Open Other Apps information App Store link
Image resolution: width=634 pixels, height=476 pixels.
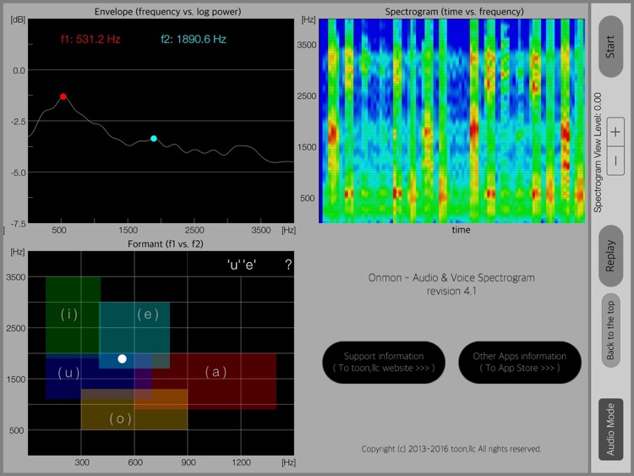click(x=520, y=363)
